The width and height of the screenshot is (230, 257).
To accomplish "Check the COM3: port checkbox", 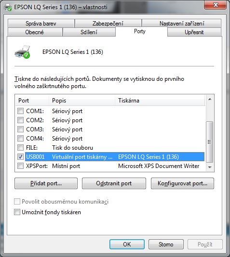I will [x=20, y=129].
